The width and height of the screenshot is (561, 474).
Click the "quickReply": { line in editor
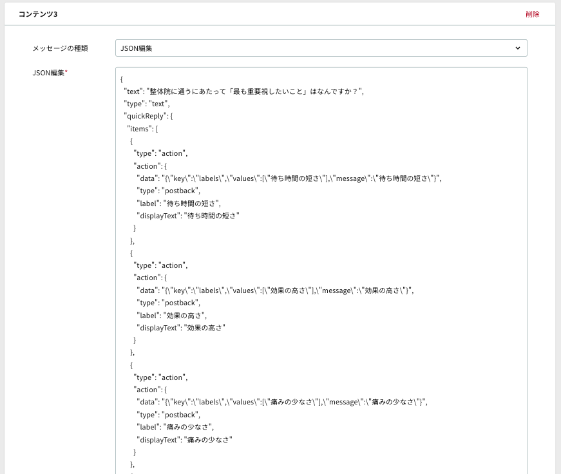click(148, 117)
